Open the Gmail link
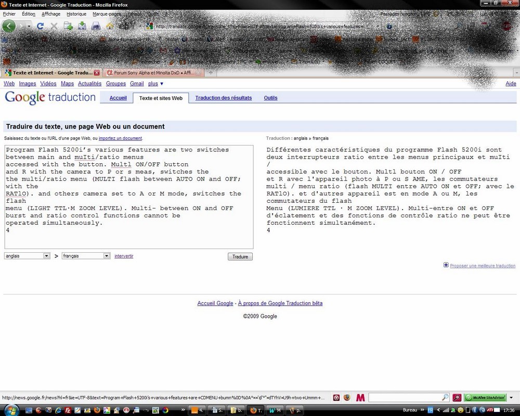The height and width of the screenshot is (416, 520). [x=137, y=84]
